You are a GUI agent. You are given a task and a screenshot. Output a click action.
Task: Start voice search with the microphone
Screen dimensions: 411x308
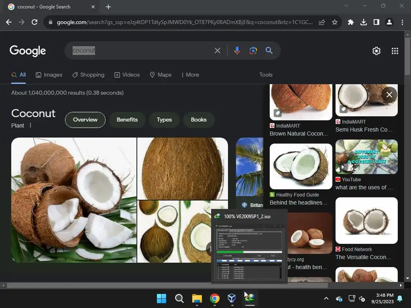click(237, 51)
